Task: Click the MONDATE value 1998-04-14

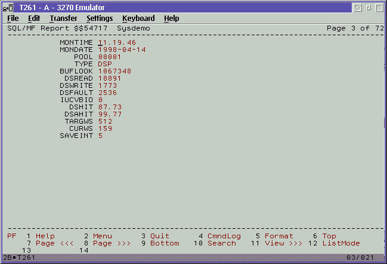Action: [x=122, y=50]
